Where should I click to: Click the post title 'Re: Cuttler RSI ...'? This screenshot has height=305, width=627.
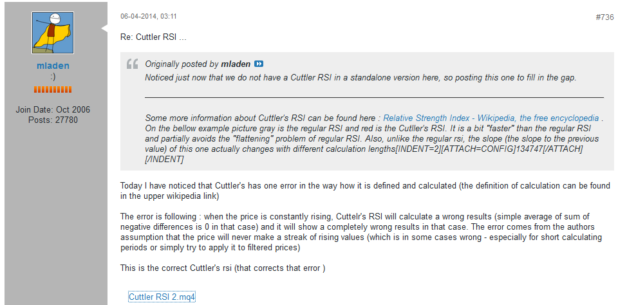pos(153,37)
